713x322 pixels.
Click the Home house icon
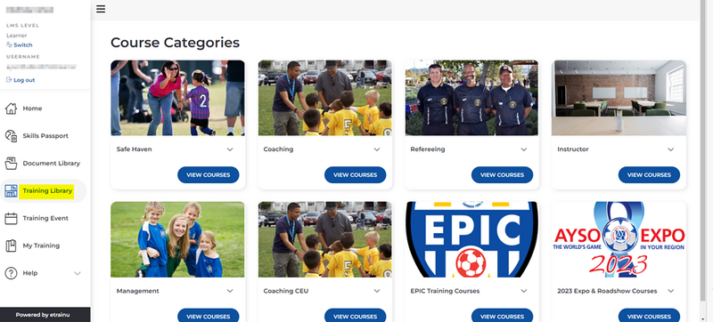[11, 109]
